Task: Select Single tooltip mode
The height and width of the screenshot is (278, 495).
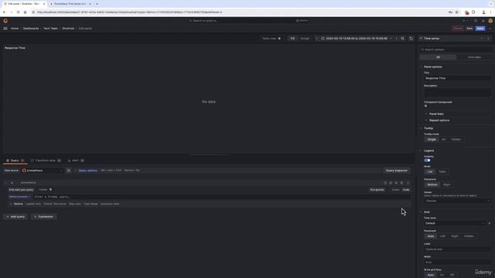Action: click(x=432, y=139)
